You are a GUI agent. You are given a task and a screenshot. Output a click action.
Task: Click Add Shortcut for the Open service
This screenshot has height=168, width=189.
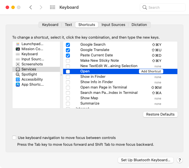click(x=151, y=72)
